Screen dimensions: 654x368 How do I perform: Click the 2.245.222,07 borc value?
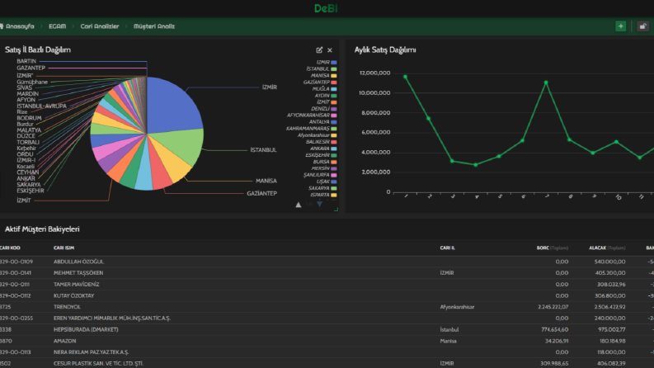(553, 307)
